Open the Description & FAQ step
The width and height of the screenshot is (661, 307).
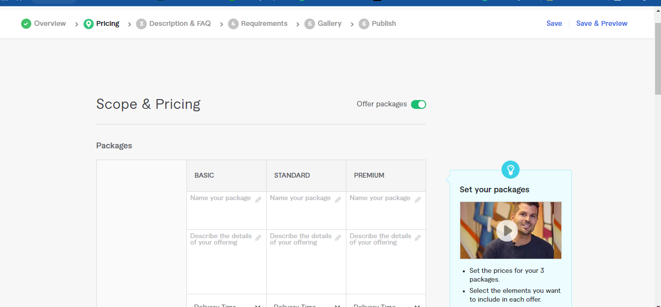pyautogui.click(x=180, y=23)
